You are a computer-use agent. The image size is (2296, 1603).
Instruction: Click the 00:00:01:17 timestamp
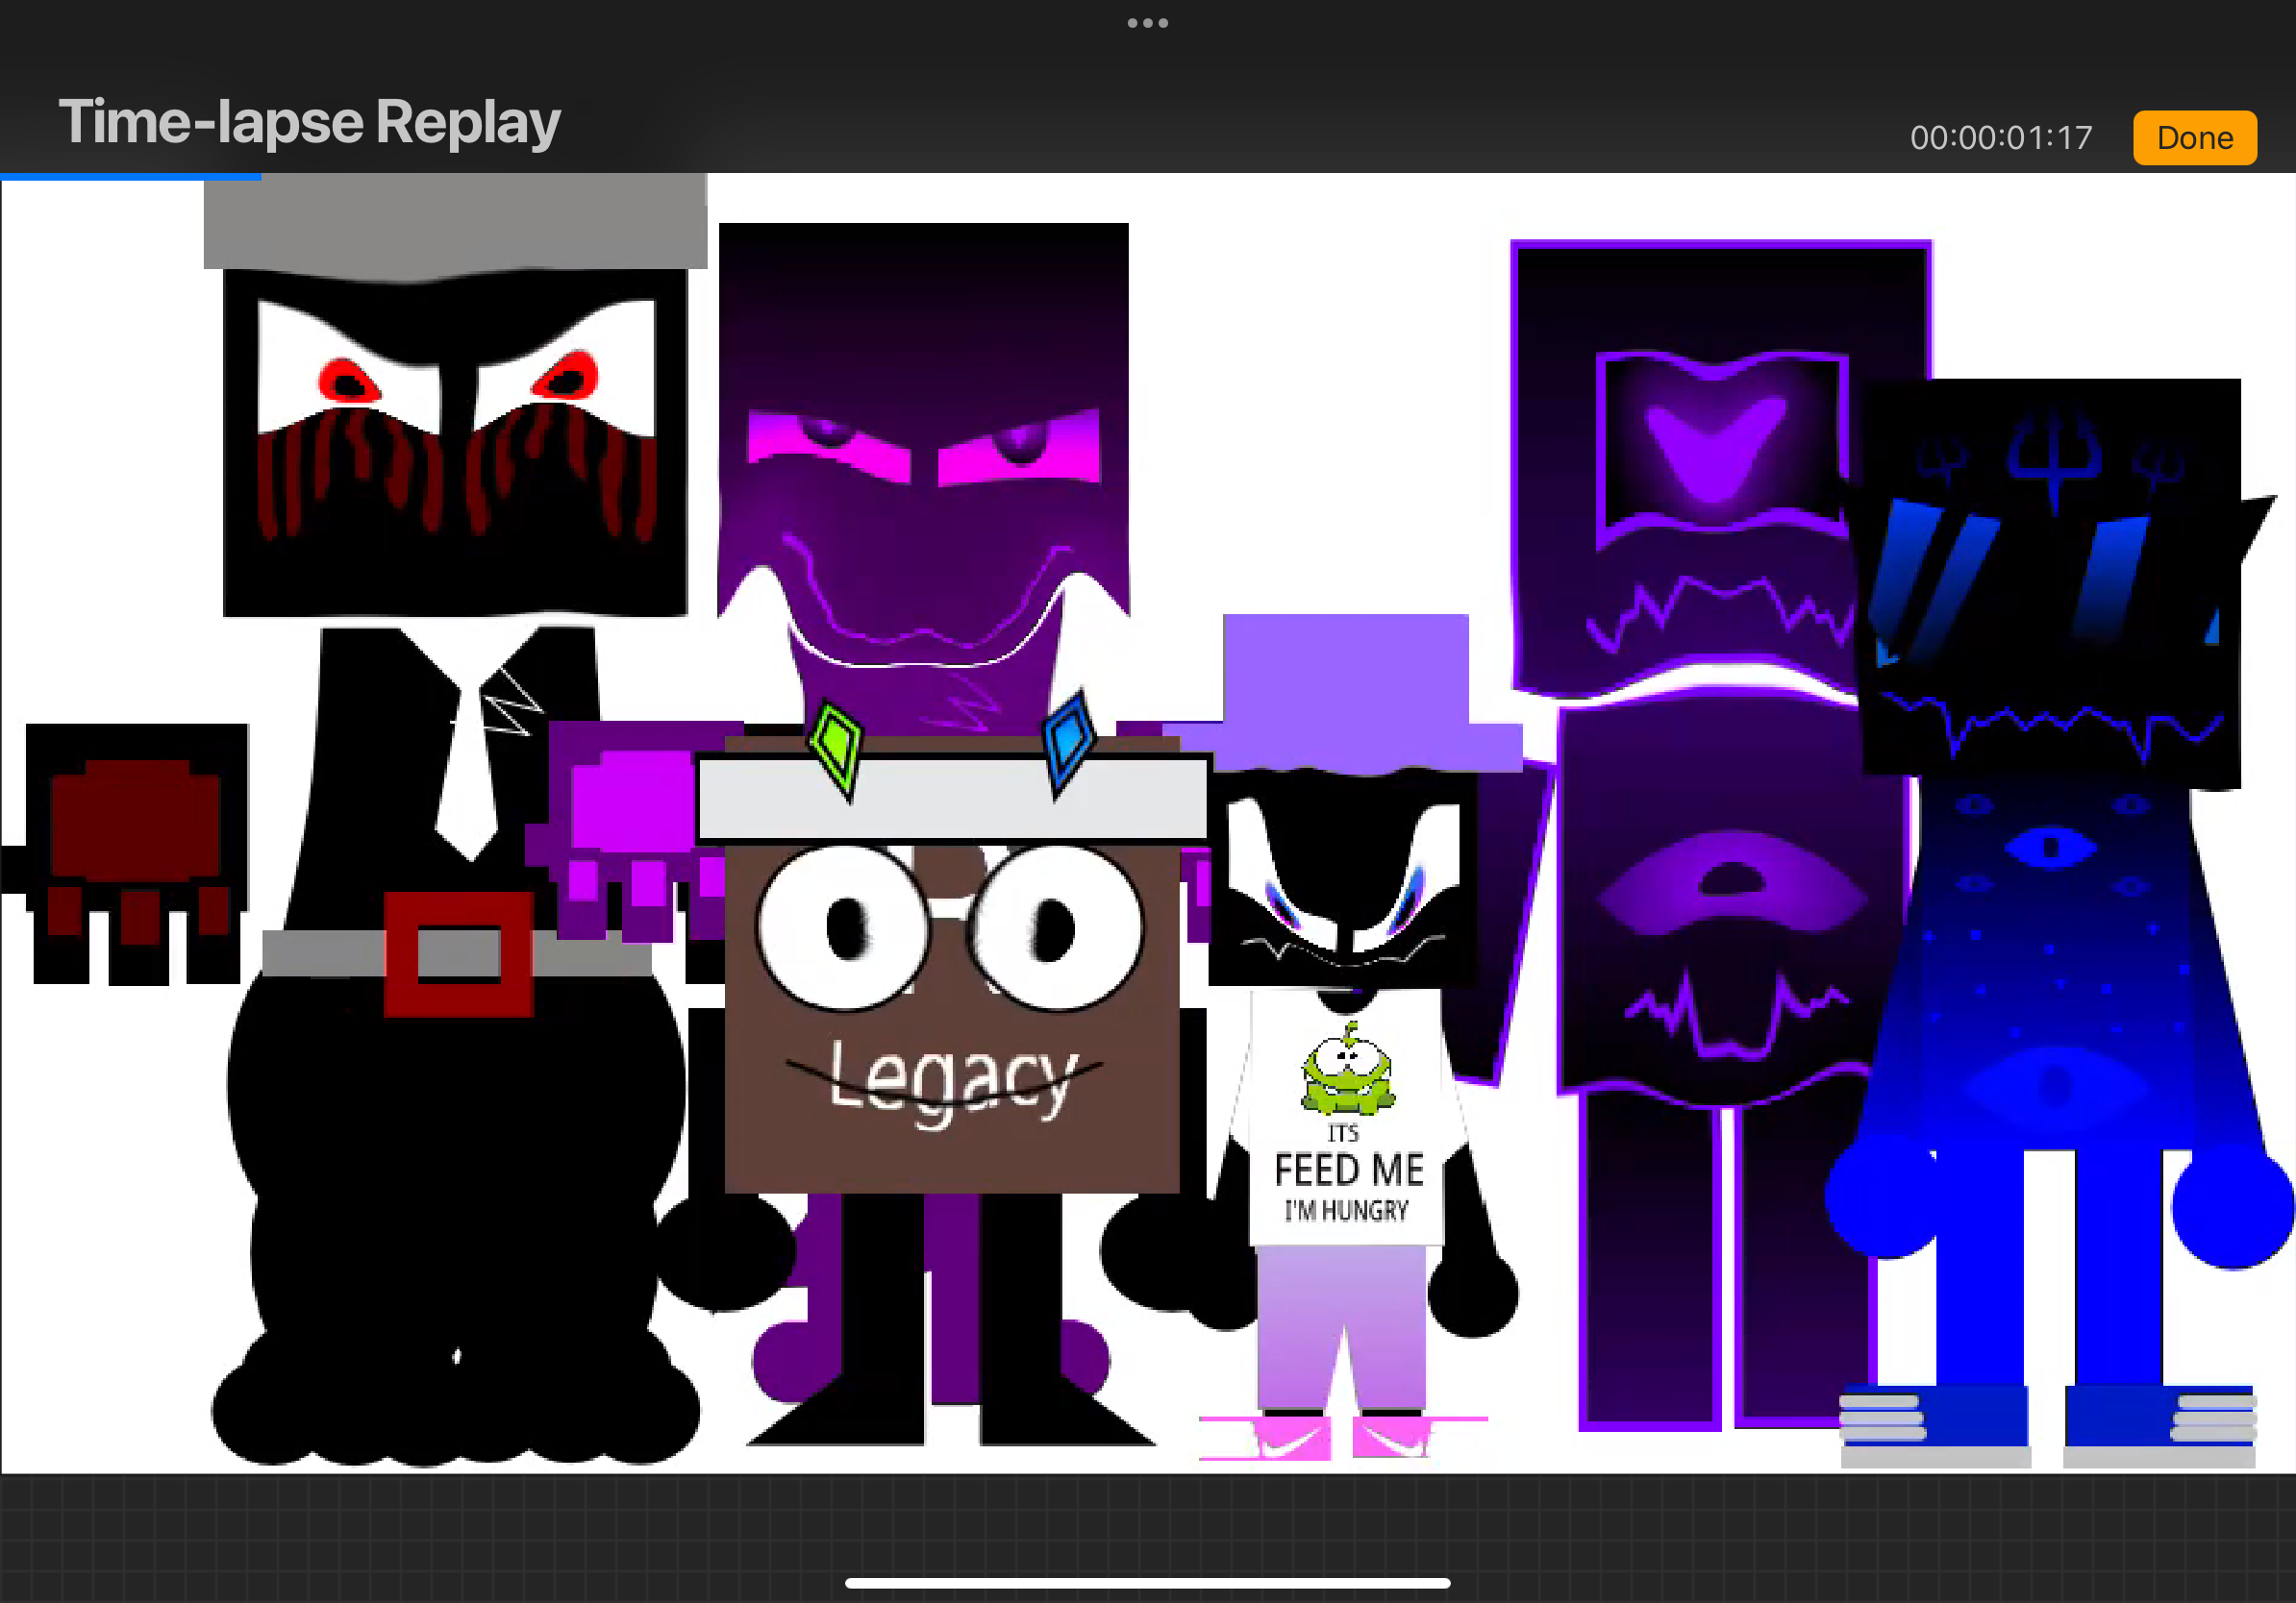click(x=2000, y=138)
